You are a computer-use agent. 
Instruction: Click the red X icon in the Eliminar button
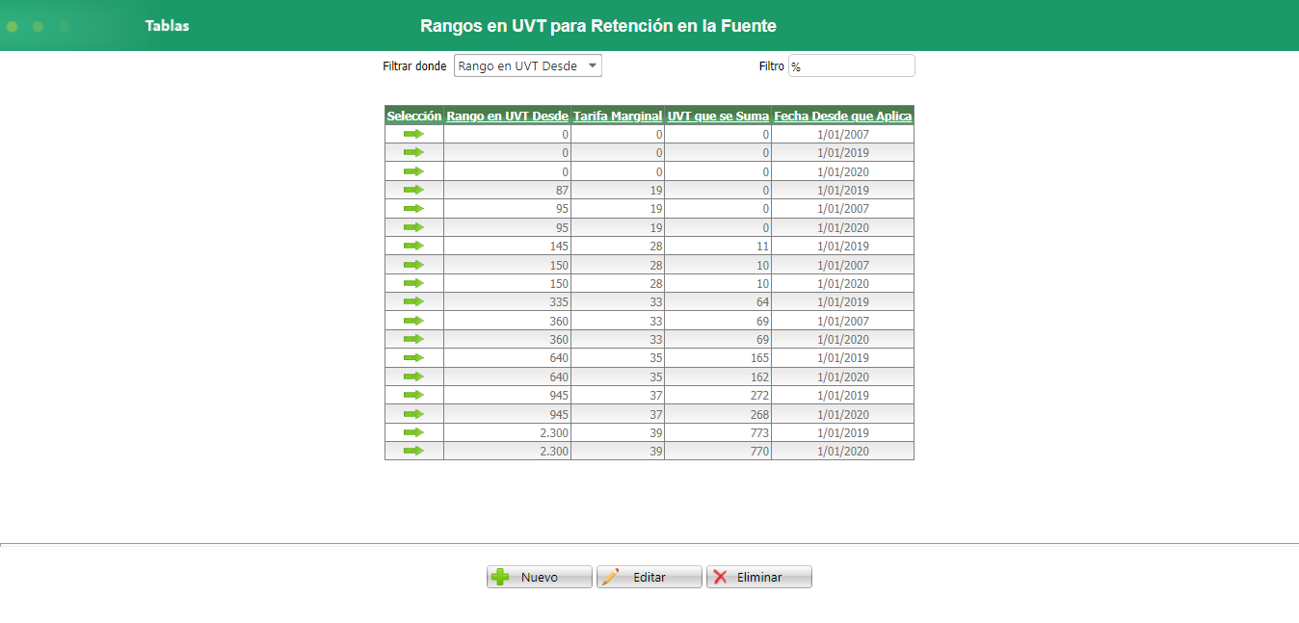point(723,577)
